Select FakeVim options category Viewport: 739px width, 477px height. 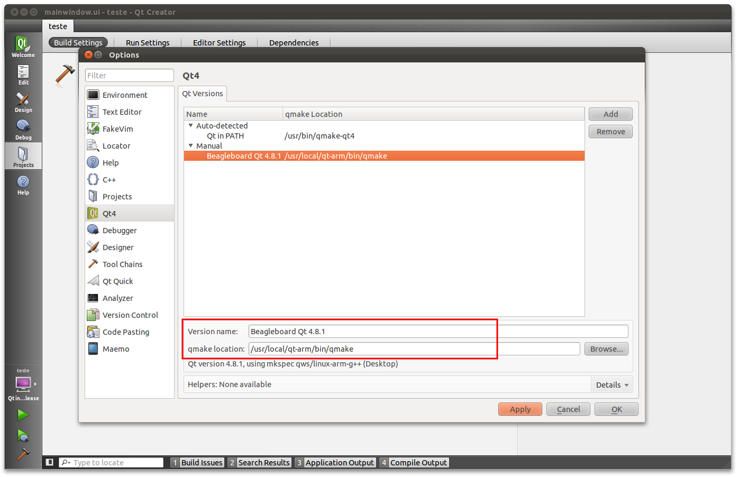click(117, 129)
